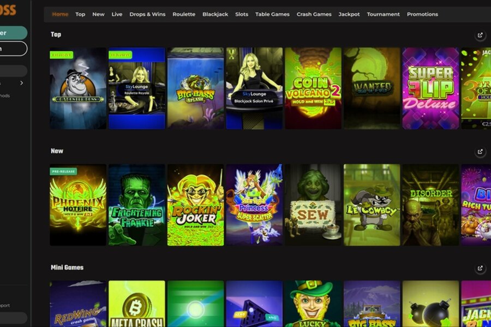Open the Super Flip Deluxe game tile
The height and width of the screenshot is (327, 491).
[430, 88]
